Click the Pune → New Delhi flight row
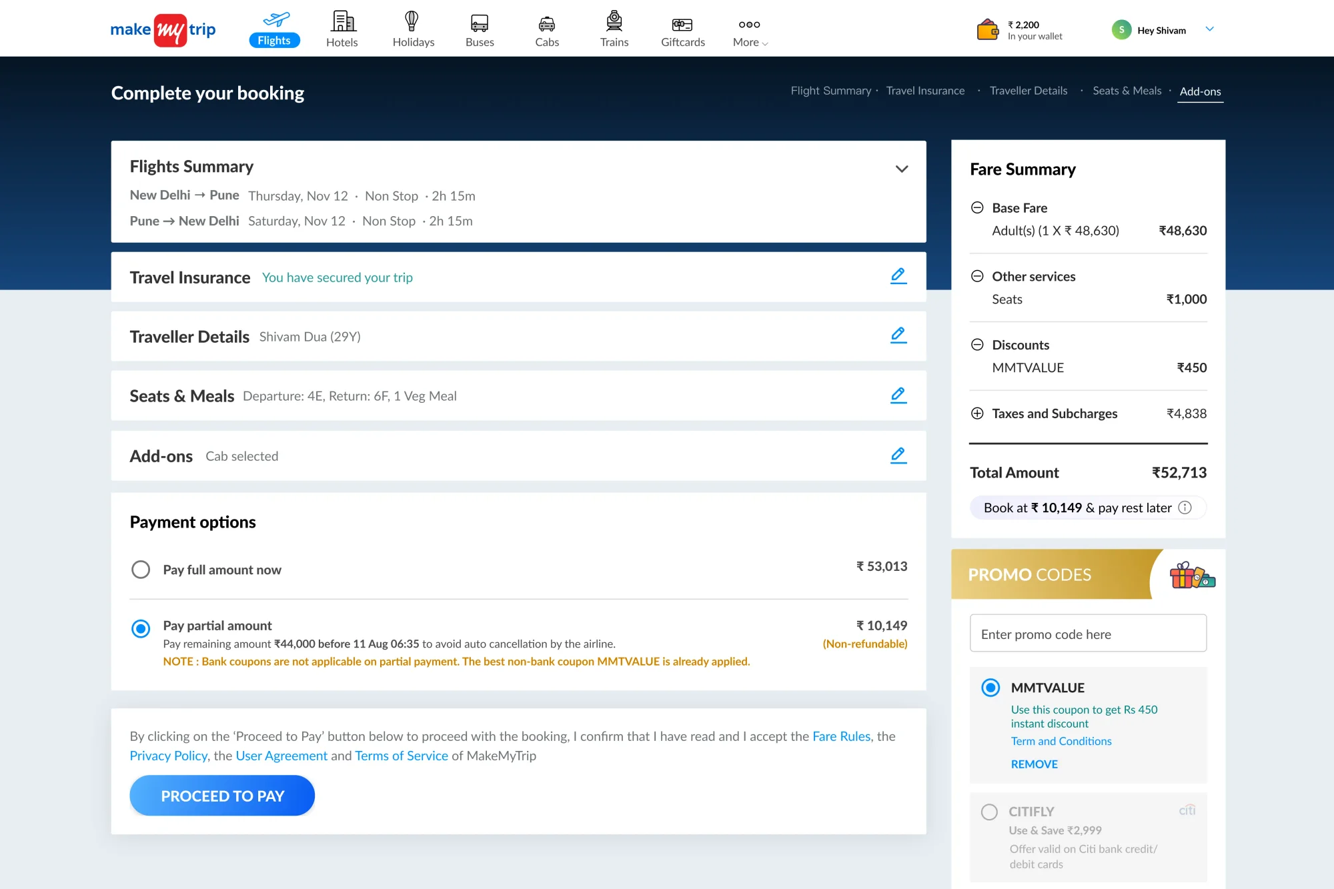Viewport: 1334px width, 889px height. [x=301, y=221]
